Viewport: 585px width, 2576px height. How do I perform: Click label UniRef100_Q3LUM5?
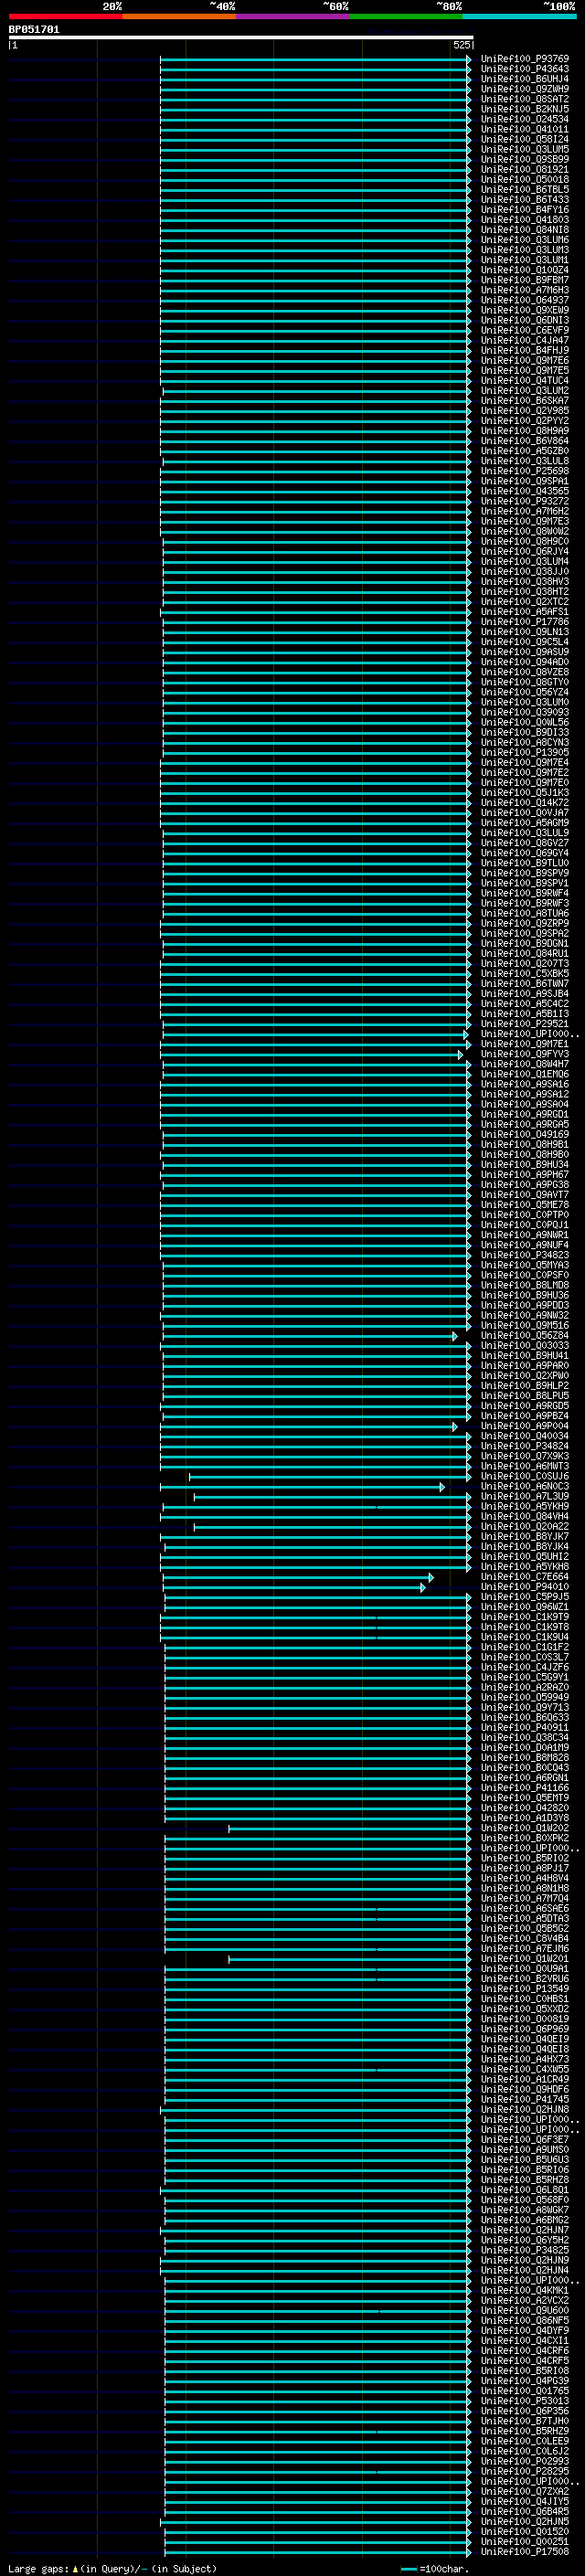click(524, 149)
